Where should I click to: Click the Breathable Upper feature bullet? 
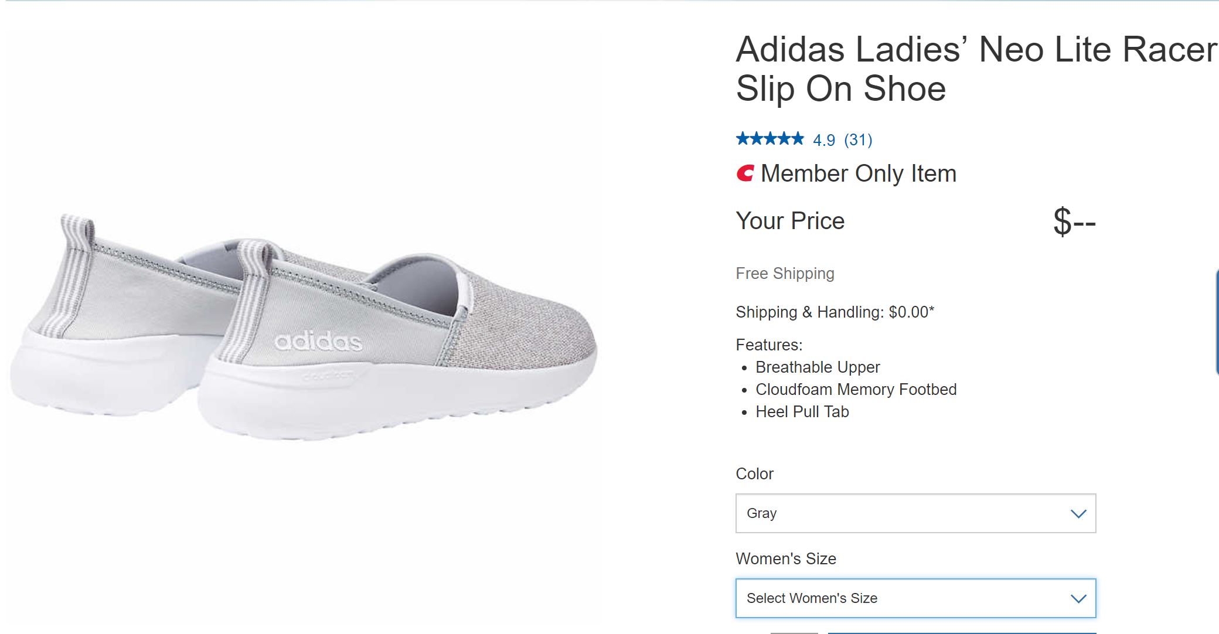pyautogui.click(x=818, y=367)
